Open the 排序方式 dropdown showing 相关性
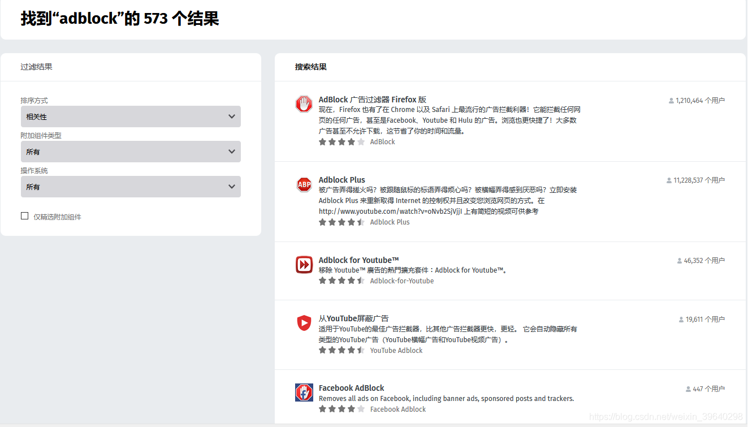Viewport: 748px width, 427px height. (131, 117)
